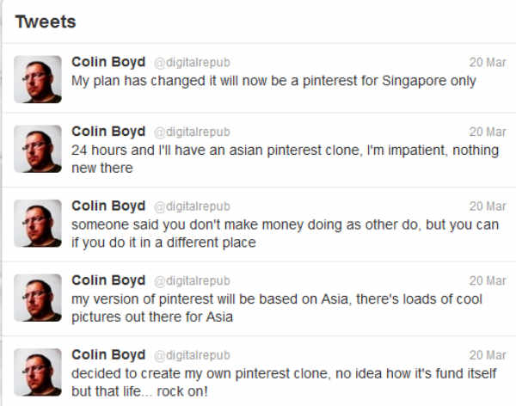Open profile picture on the 'someone said' tweet
516x406 pixels.
38,223
